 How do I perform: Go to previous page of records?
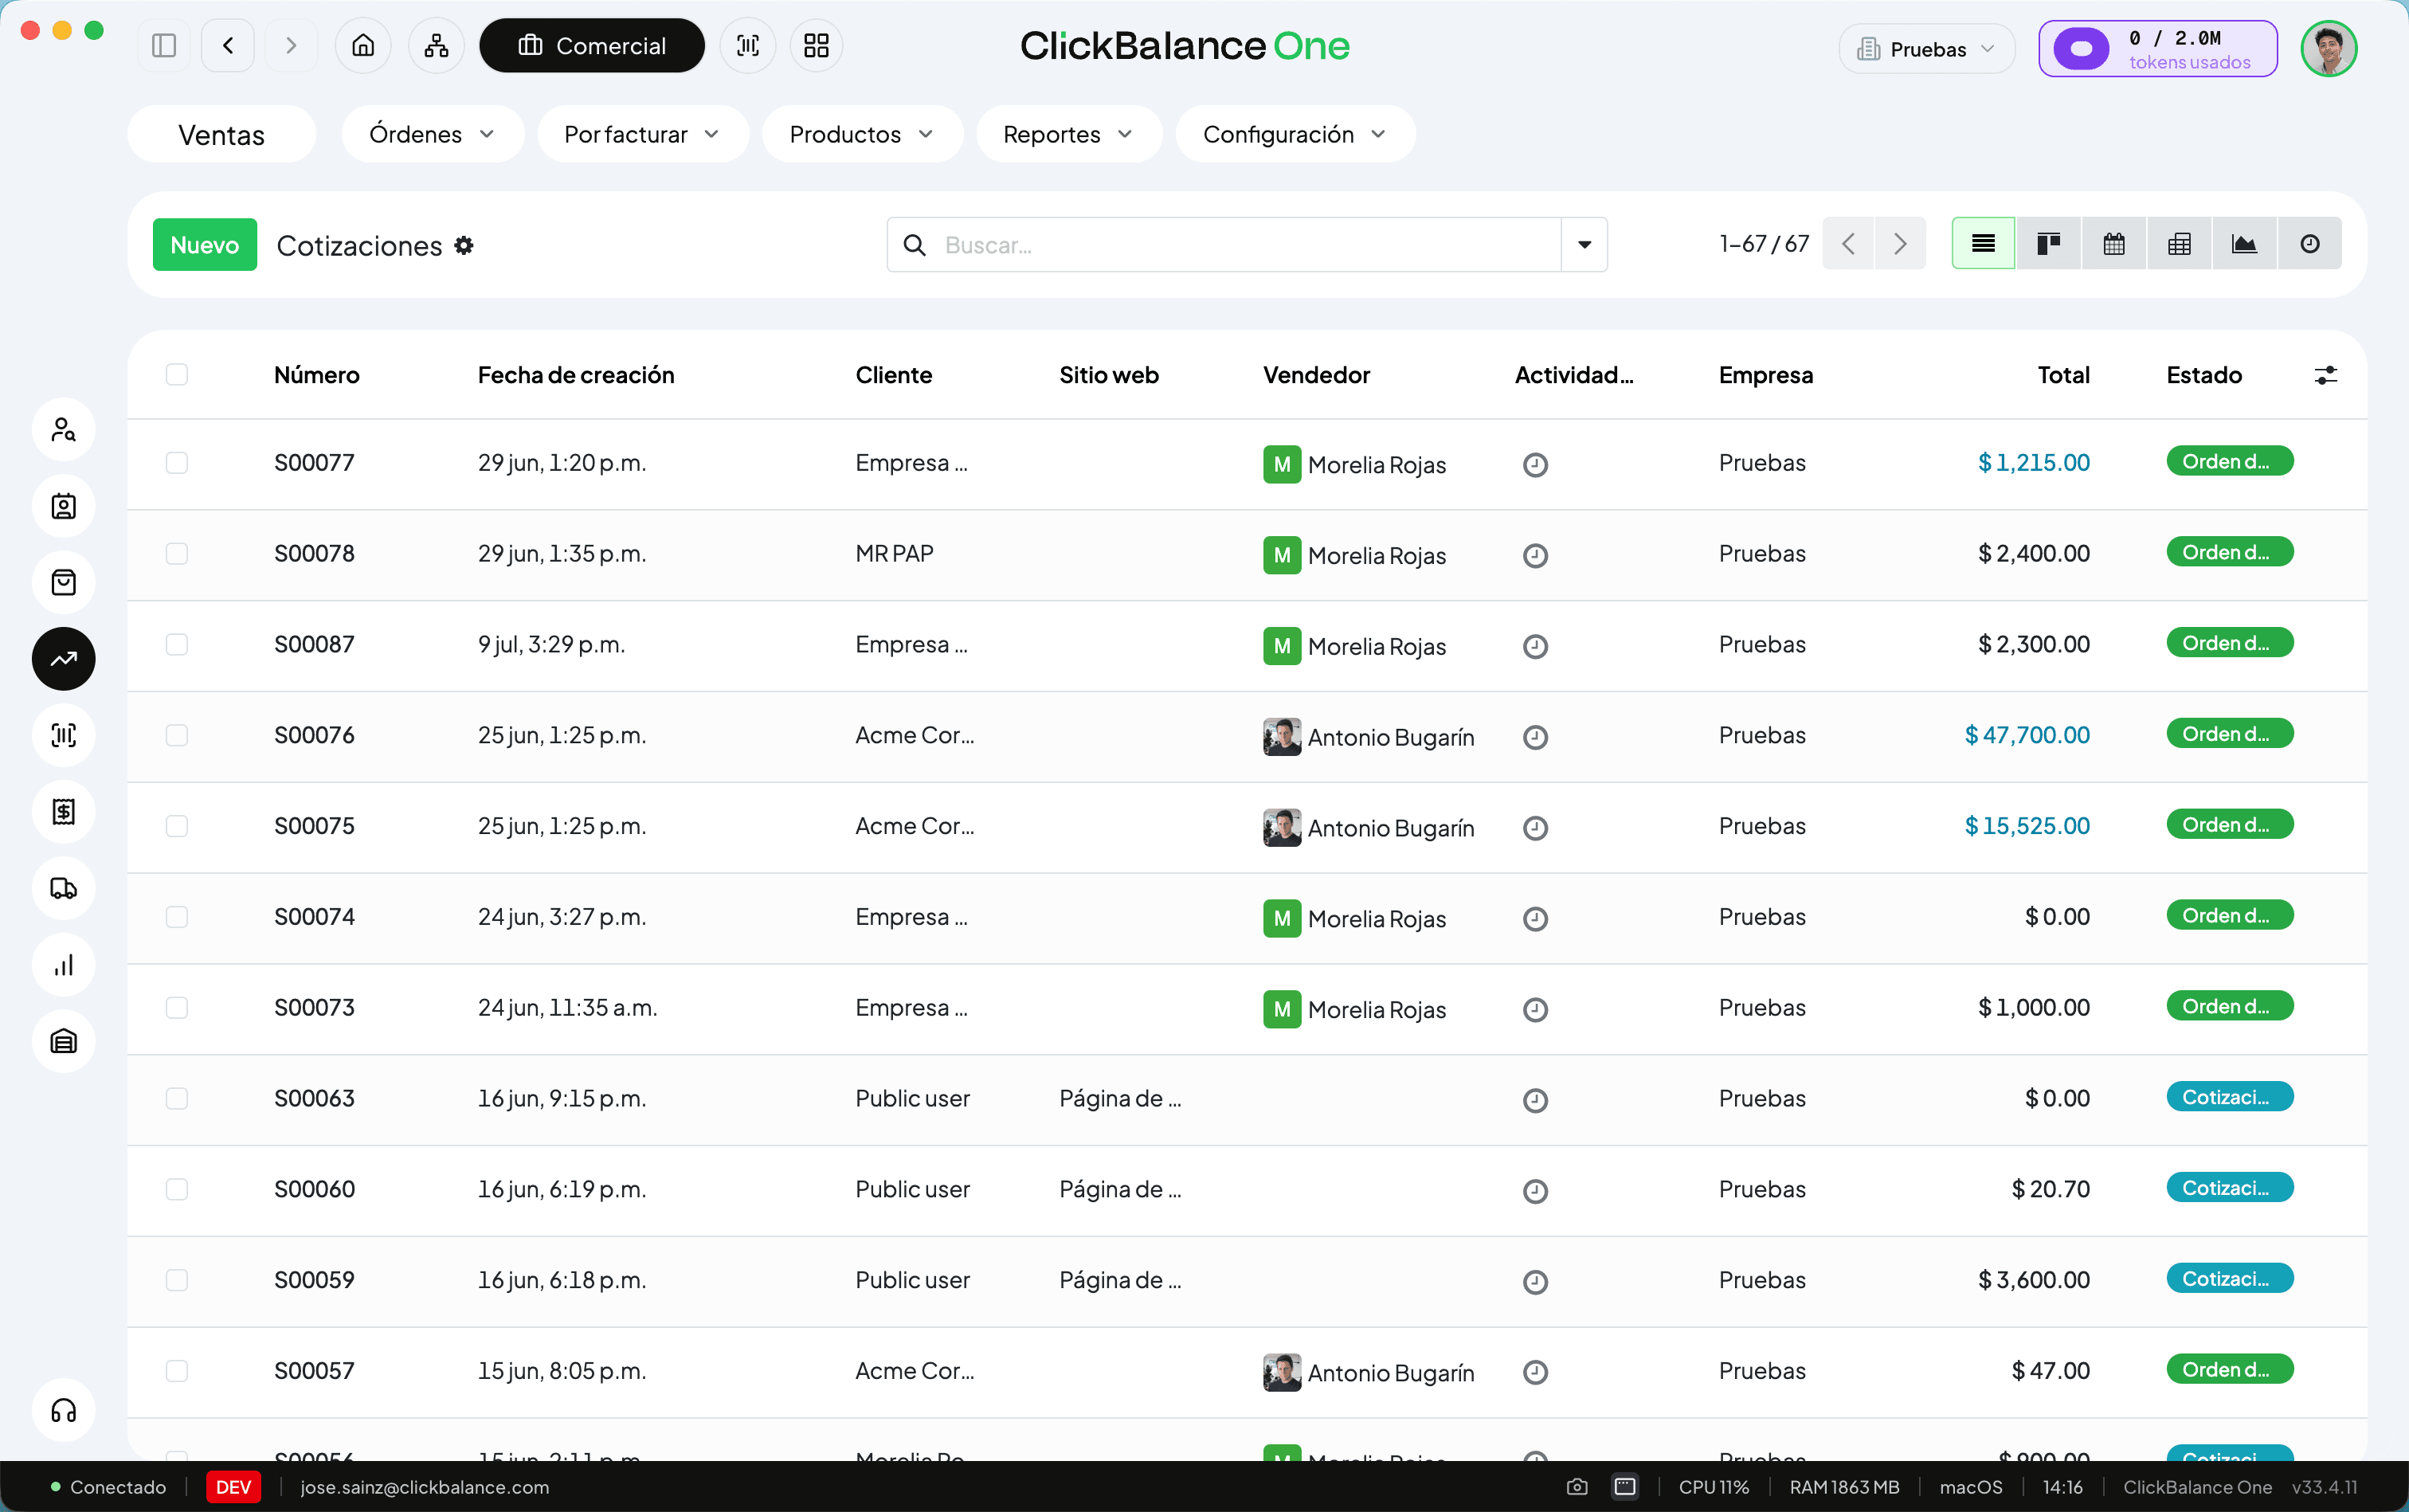coord(1848,244)
